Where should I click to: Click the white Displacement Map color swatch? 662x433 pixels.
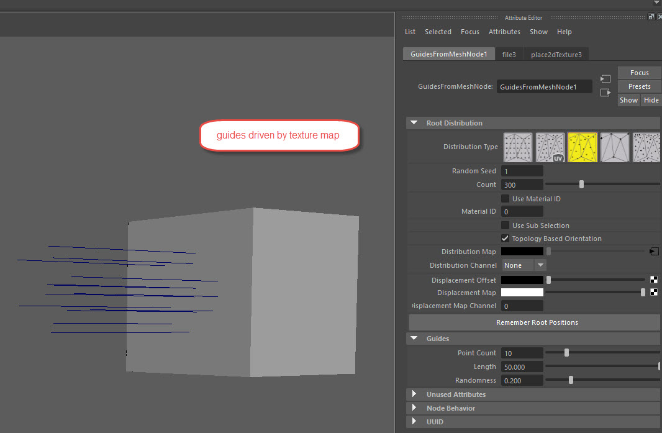[x=522, y=293]
